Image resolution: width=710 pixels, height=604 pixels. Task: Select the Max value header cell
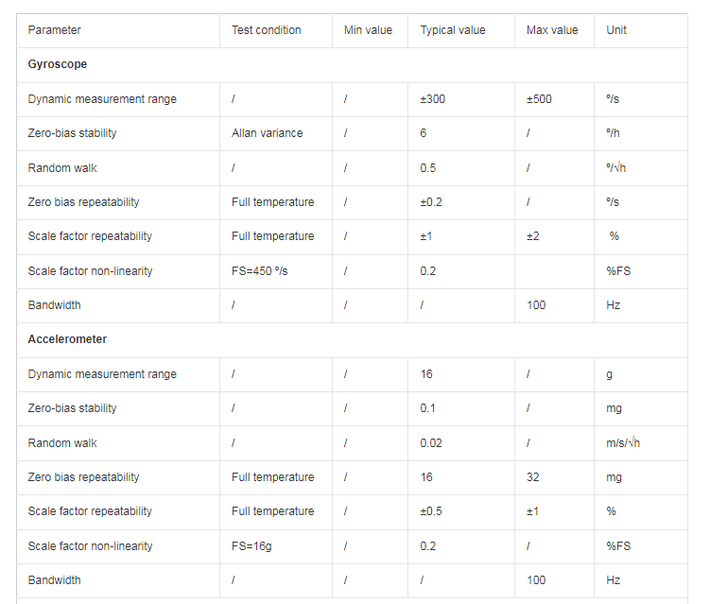click(554, 30)
